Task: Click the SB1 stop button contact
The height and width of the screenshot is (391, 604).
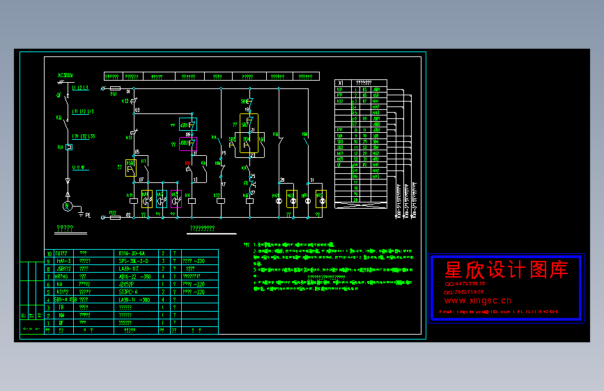Action: coord(249,102)
